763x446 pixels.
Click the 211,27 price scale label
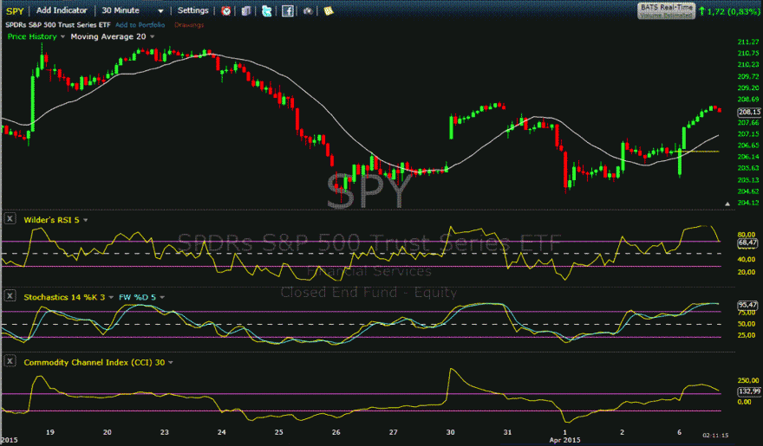tap(748, 42)
